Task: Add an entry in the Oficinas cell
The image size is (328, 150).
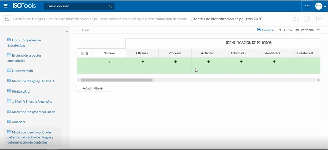Action: pyautogui.click(x=143, y=62)
